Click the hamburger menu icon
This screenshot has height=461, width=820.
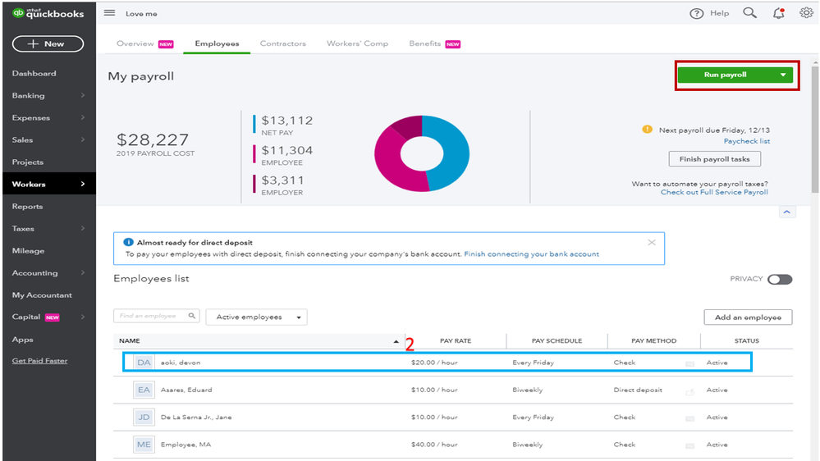point(110,13)
